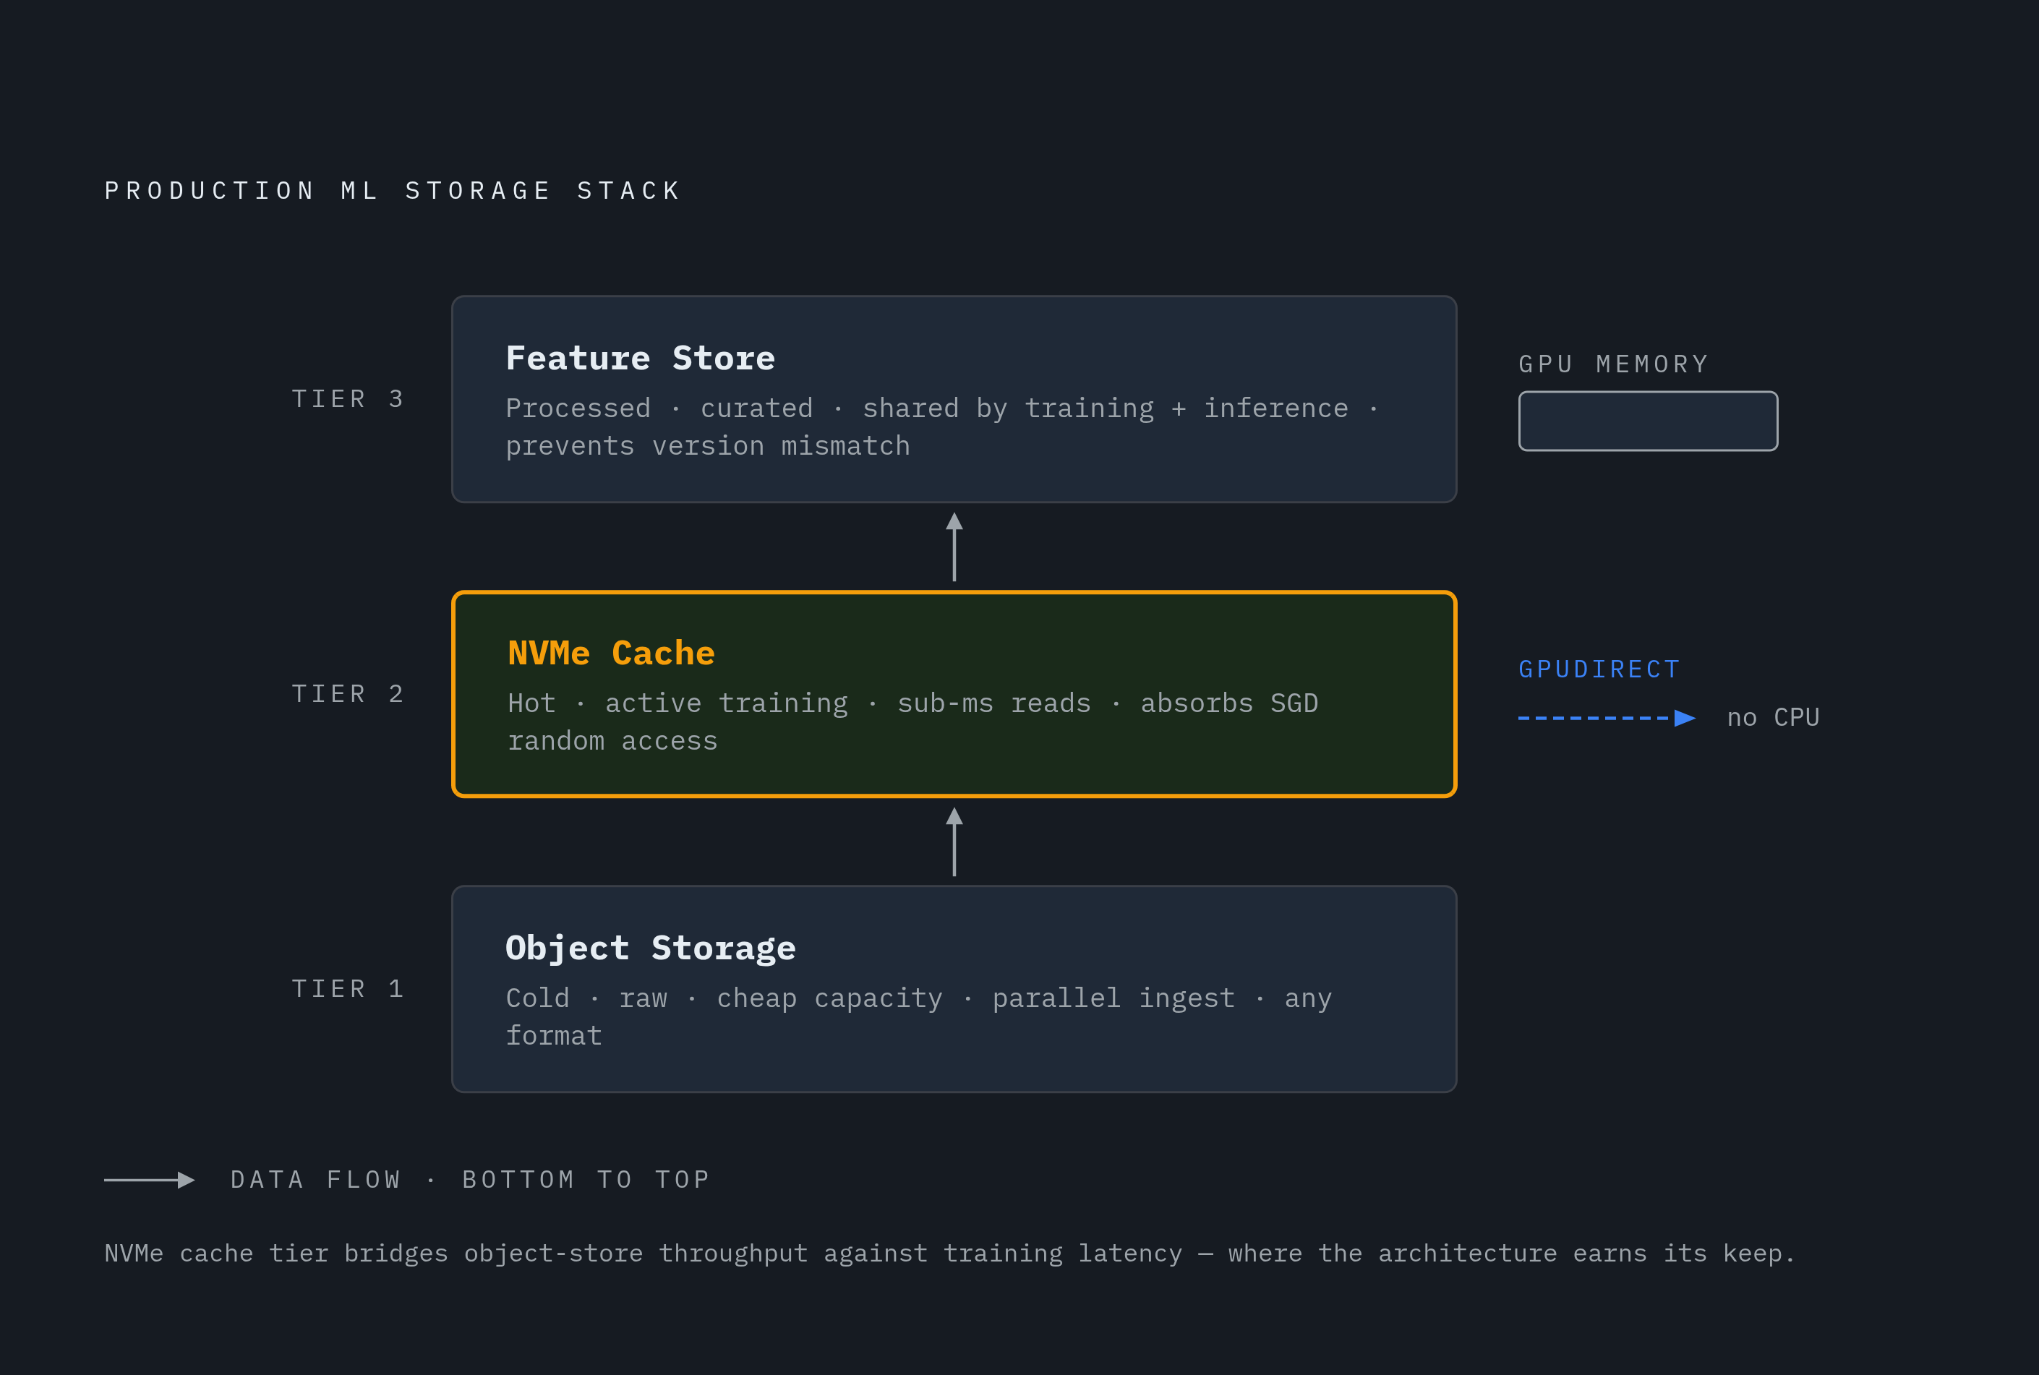Click arrow between Object Storage and NVMe Cache
The height and width of the screenshot is (1375, 2039).
coord(954,841)
